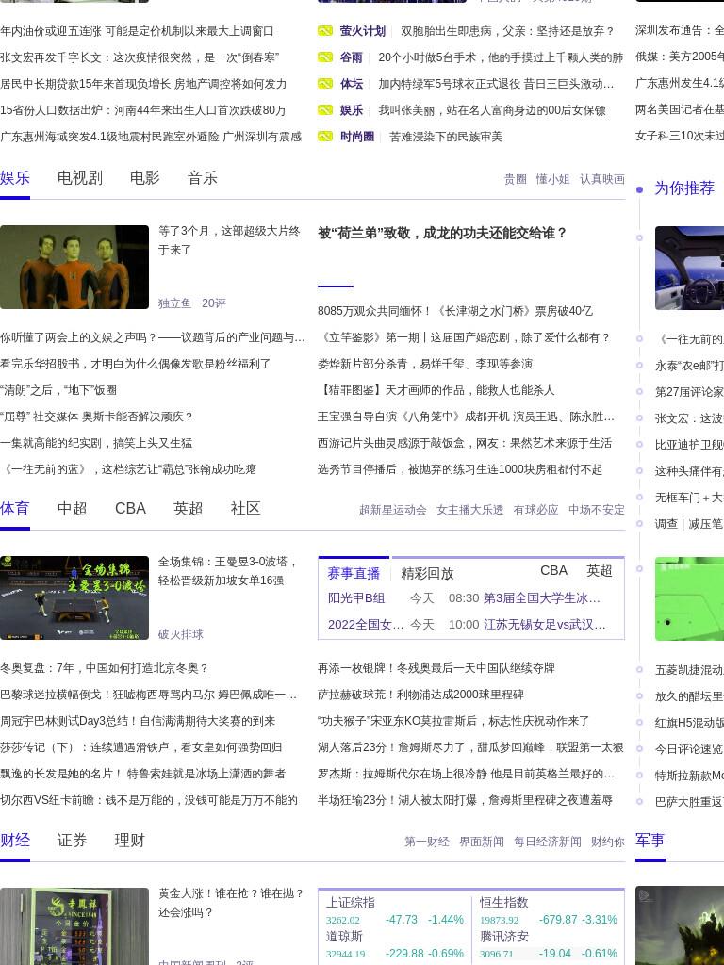Screen dimensions: 724x965
Task: Open article 15省份人口数据出炉
Action: (x=143, y=110)
